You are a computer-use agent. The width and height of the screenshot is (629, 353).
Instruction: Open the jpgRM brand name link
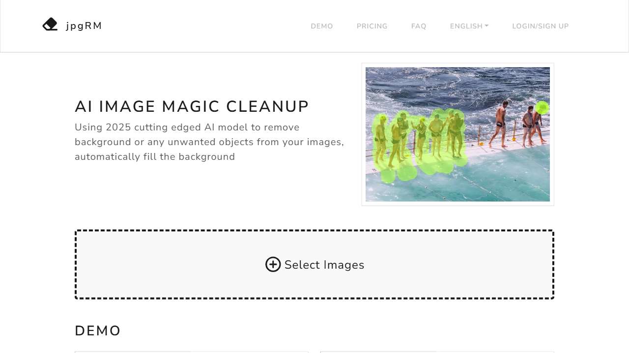click(x=84, y=26)
